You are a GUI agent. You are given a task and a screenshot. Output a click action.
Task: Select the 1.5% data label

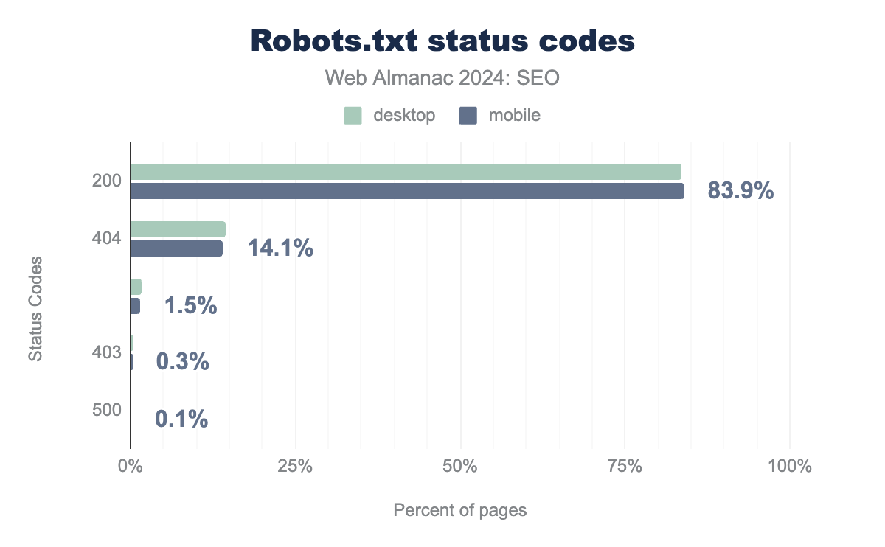click(x=190, y=306)
